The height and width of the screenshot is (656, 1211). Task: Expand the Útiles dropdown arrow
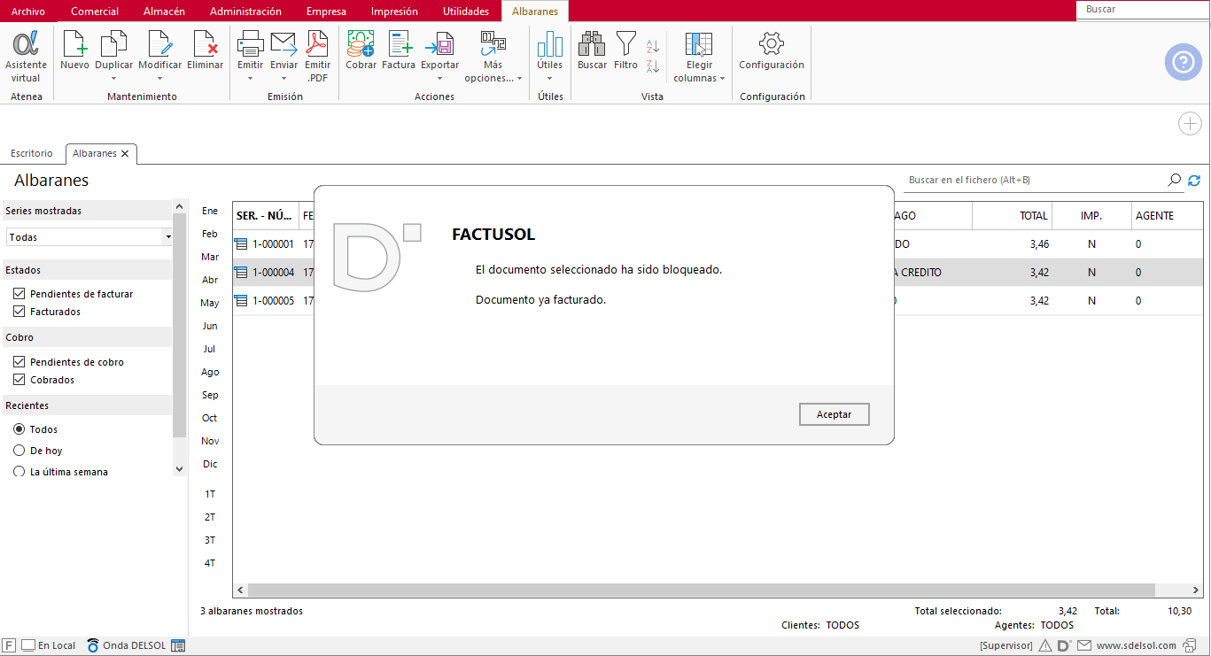click(549, 78)
